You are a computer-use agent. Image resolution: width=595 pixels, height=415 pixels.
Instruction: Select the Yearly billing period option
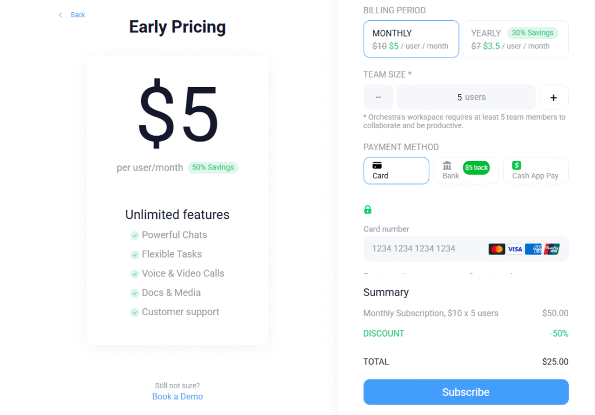click(x=515, y=39)
